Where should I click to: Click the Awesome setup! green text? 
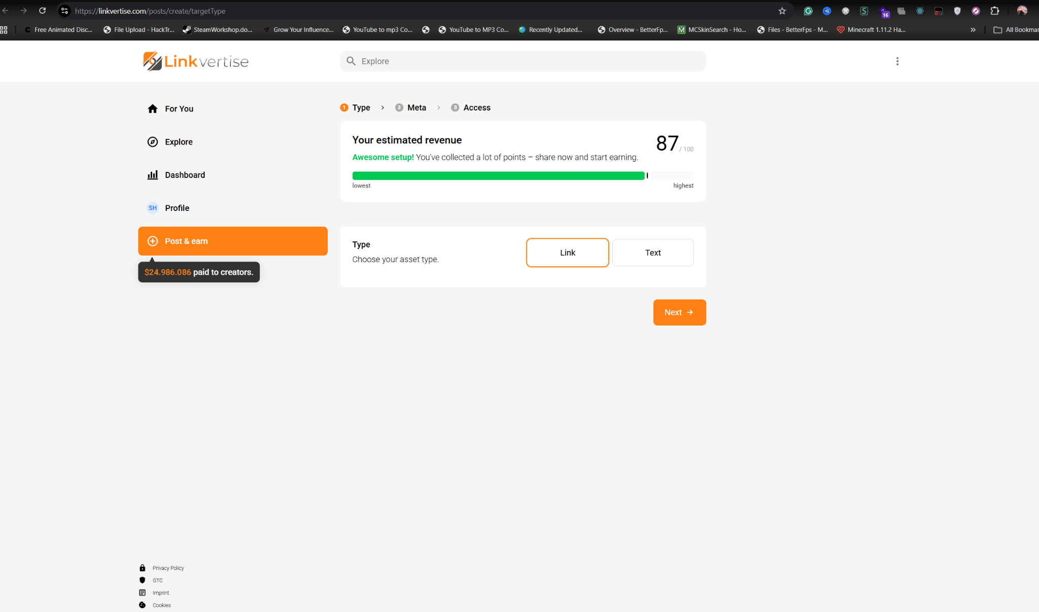coord(383,157)
